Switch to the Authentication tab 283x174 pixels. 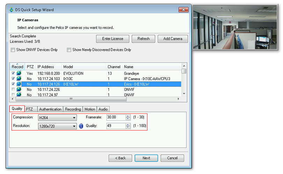[x=50, y=109]
